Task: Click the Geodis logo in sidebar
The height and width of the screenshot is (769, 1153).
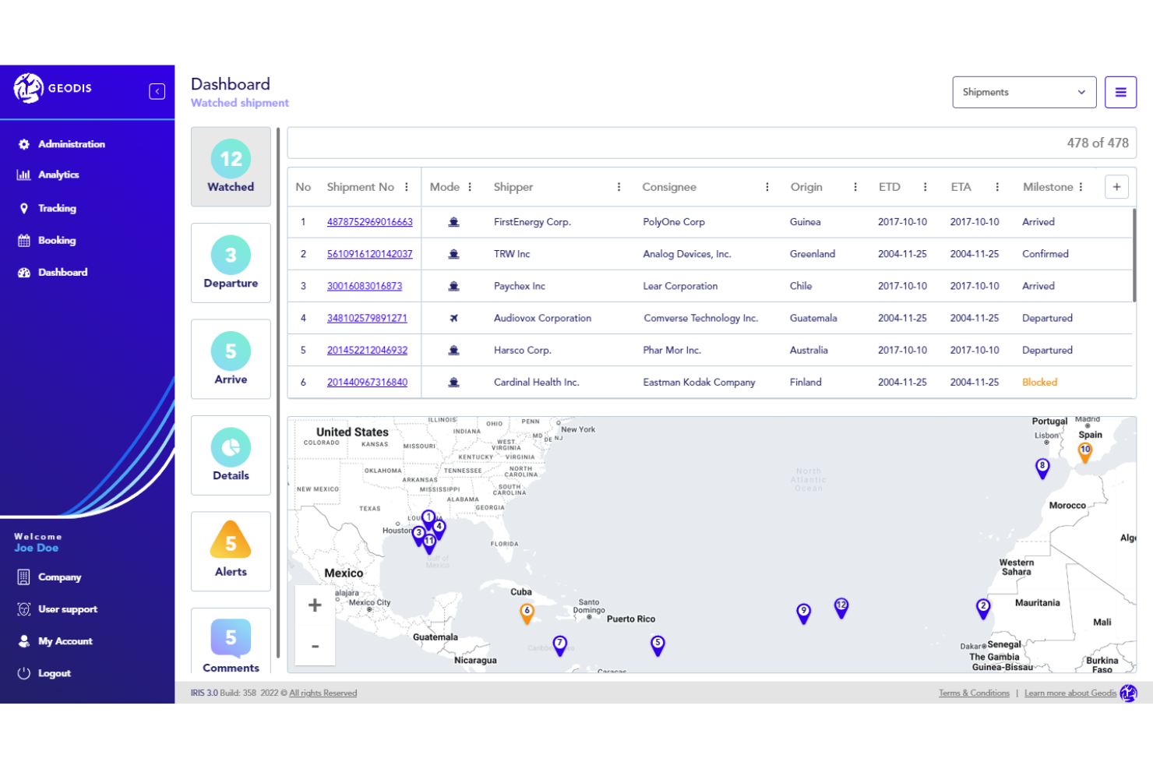Action: tap(52, 88)
